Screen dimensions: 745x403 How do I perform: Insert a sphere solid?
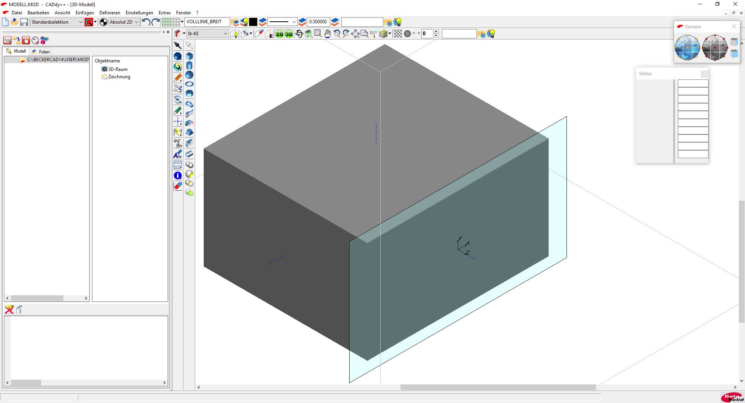[x=189, y=75]
